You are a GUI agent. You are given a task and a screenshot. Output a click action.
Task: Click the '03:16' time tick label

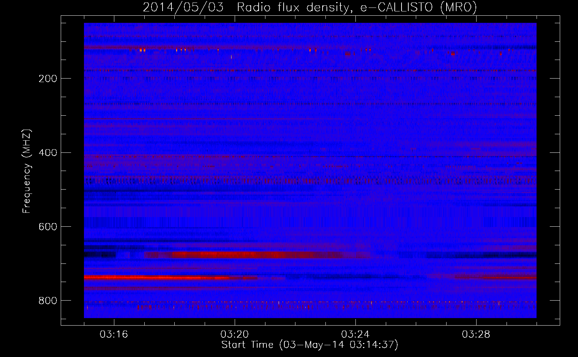coord(114,335)
